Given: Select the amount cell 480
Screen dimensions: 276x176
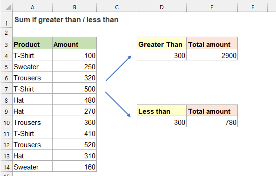Looking at the screenshot, I should pos(74,99).
